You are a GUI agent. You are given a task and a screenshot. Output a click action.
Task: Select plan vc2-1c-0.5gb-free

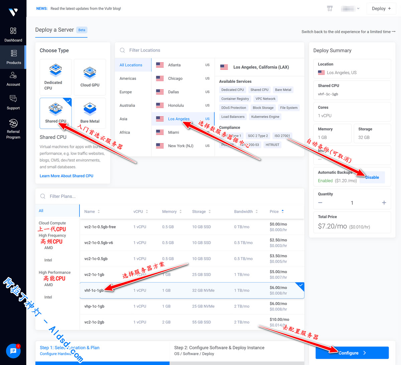tap(192, 227)
